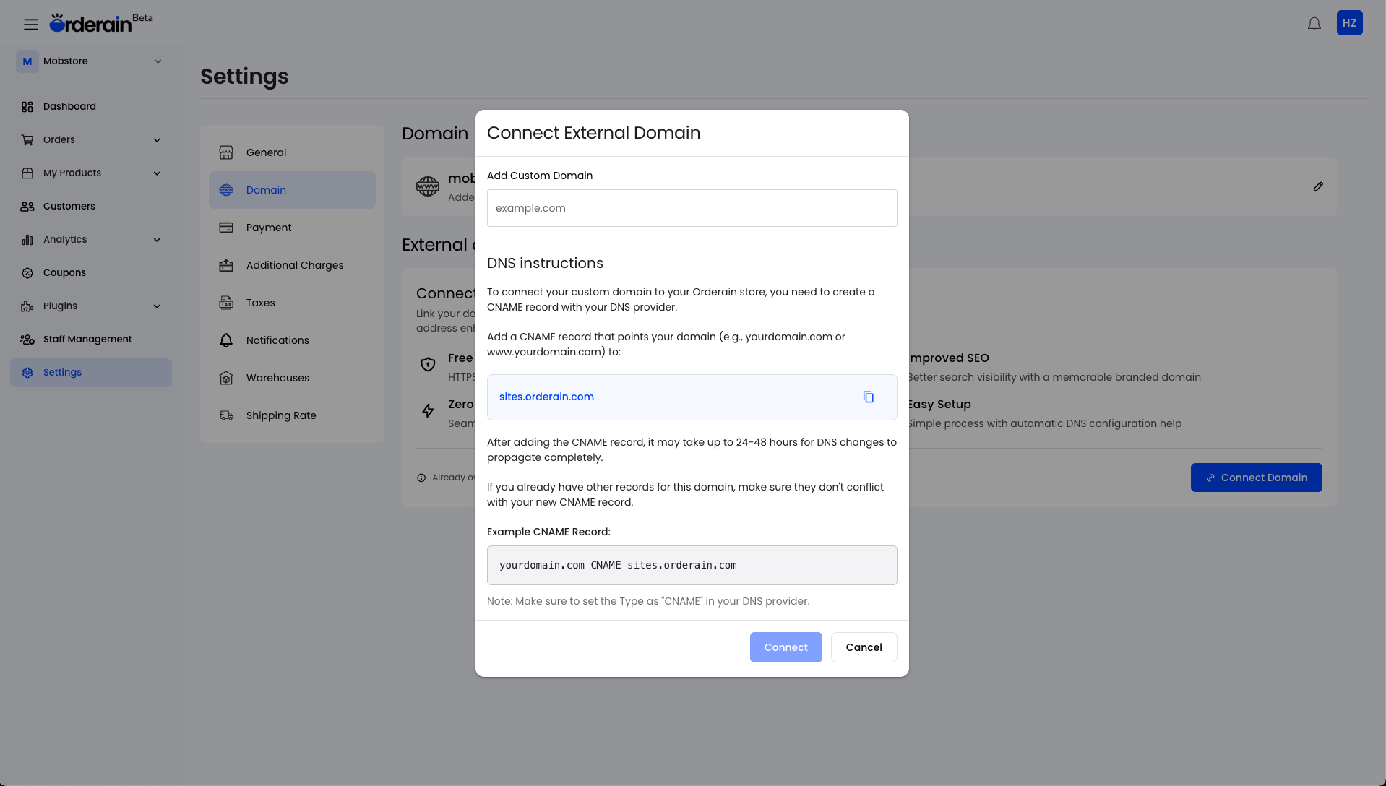Screen dimensions: 1386x786
Task: Cancel the Connect External Domain dialog
Action: point(864,647)
